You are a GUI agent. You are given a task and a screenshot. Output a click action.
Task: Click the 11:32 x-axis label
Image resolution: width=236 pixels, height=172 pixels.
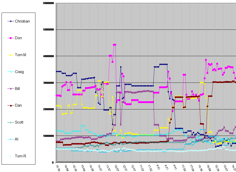[x=142, y=168]
